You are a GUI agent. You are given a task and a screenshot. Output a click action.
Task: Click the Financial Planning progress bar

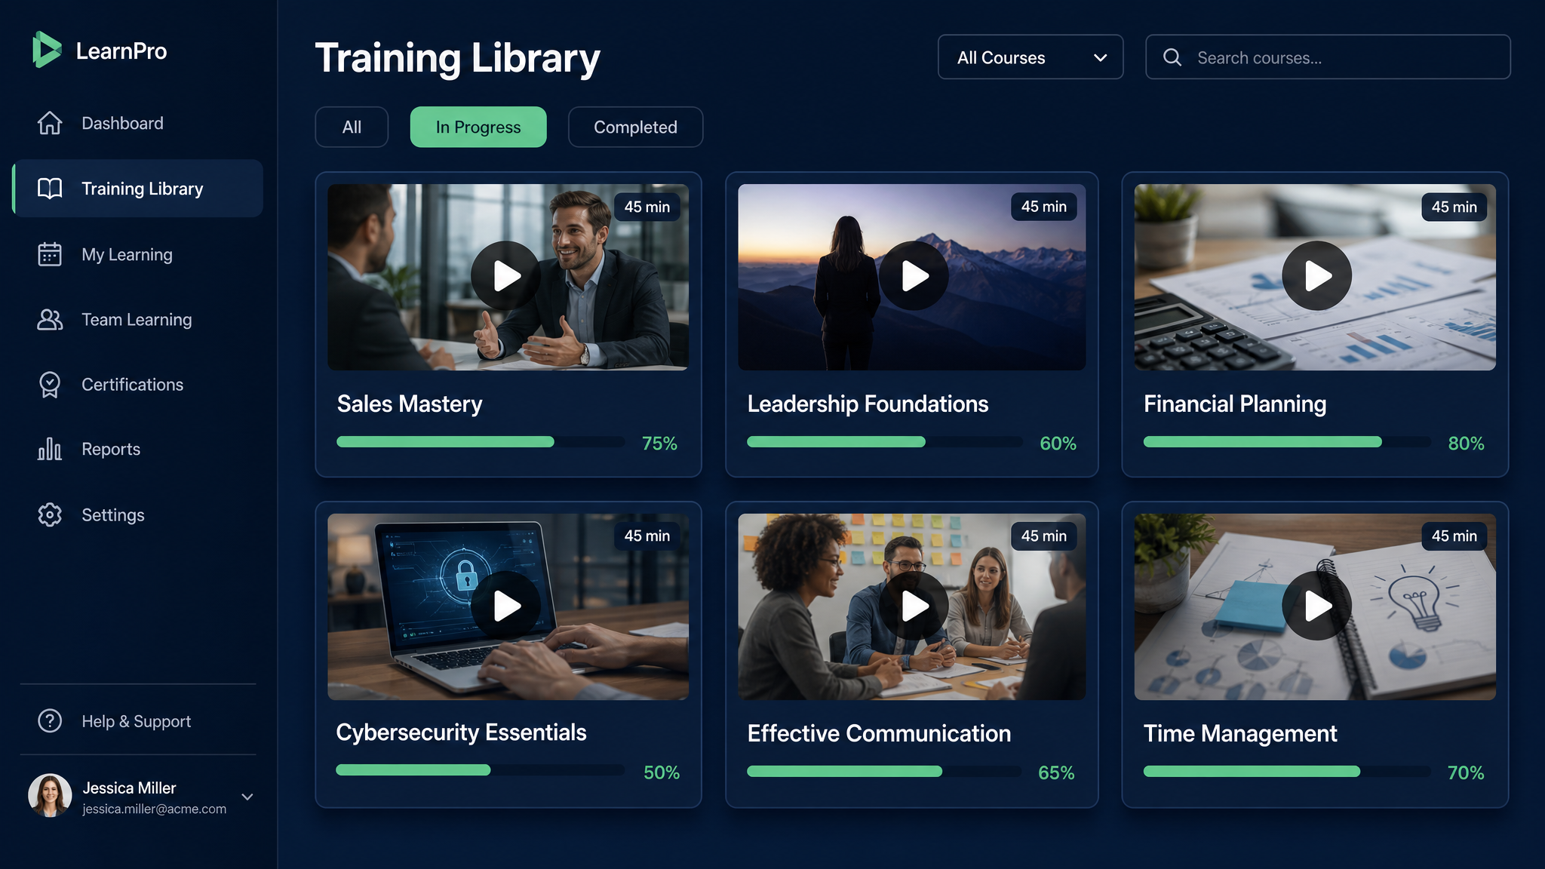point(1287,442)
